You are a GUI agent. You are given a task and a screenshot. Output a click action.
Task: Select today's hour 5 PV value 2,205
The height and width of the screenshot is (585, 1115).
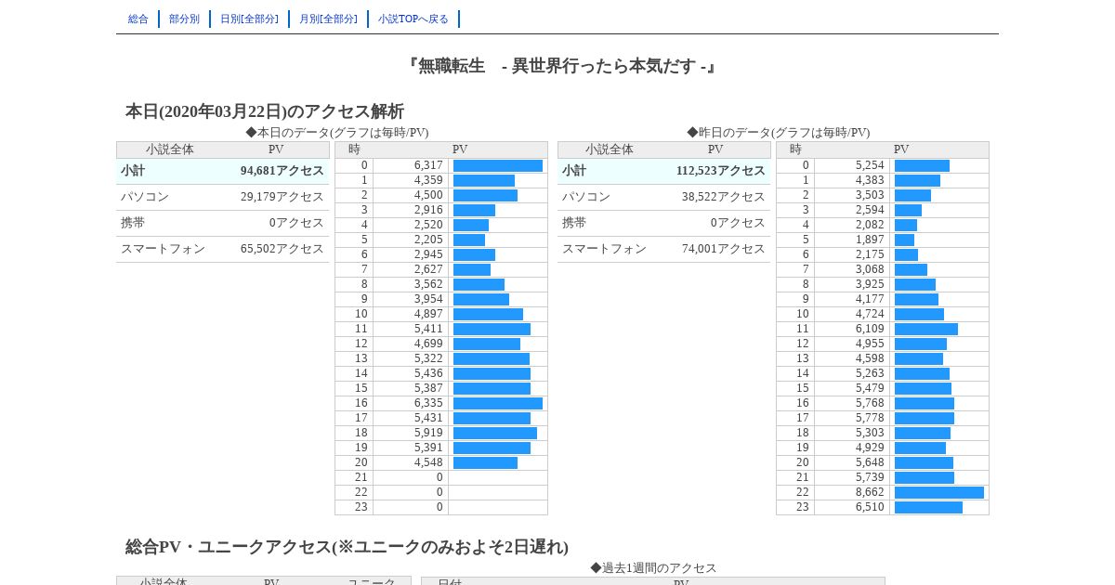pos(428,240)
